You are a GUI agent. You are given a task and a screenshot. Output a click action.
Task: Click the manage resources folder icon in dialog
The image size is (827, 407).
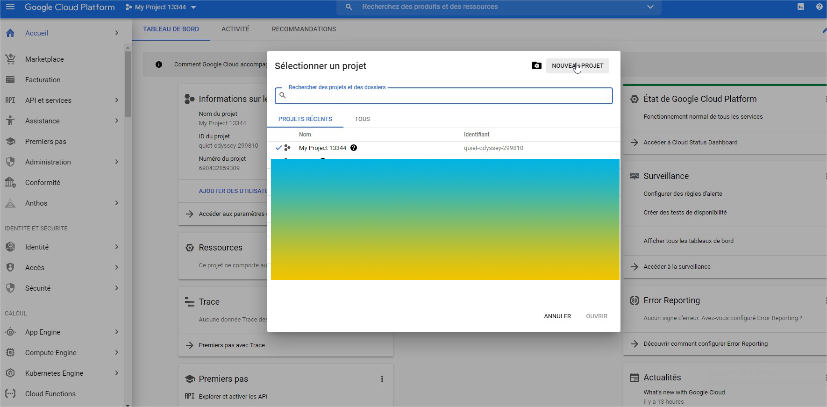point(536,65)
